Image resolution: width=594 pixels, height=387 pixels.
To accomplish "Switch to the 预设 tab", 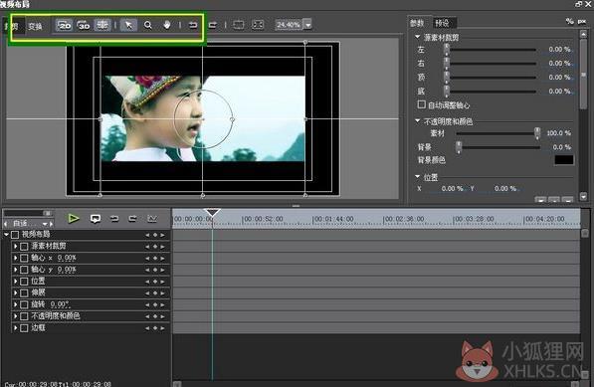I will [442, 23].
